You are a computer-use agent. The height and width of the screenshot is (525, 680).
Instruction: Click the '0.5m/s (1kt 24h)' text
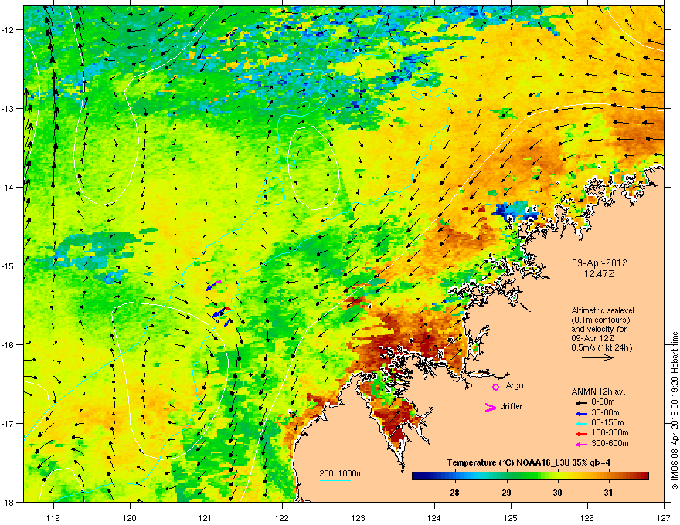point(601,348)
